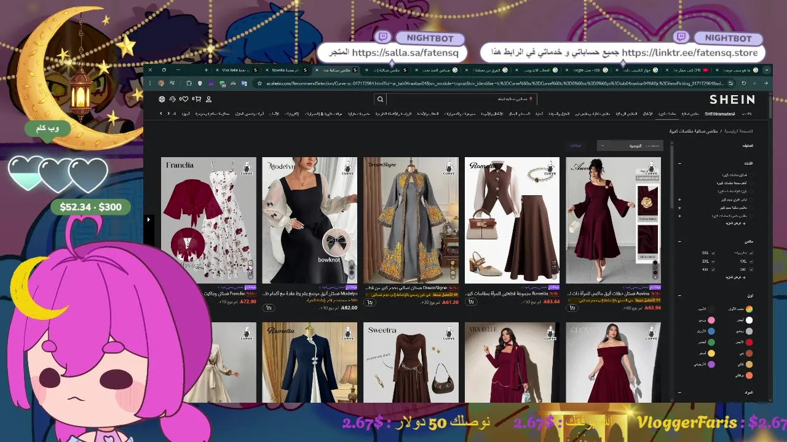Toggle the 2XL size checkbox
Screen dimensions: 787x442
(x=713, y=261)
